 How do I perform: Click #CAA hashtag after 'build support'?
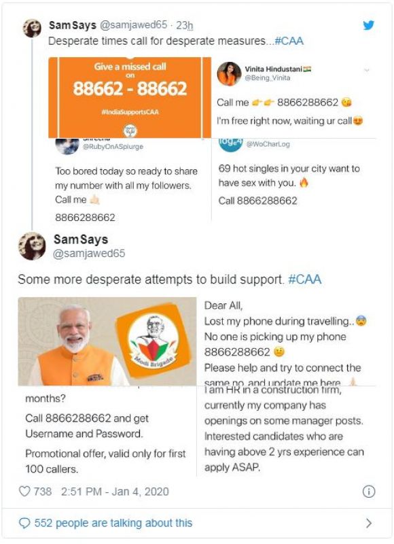(x=304, y=279)
